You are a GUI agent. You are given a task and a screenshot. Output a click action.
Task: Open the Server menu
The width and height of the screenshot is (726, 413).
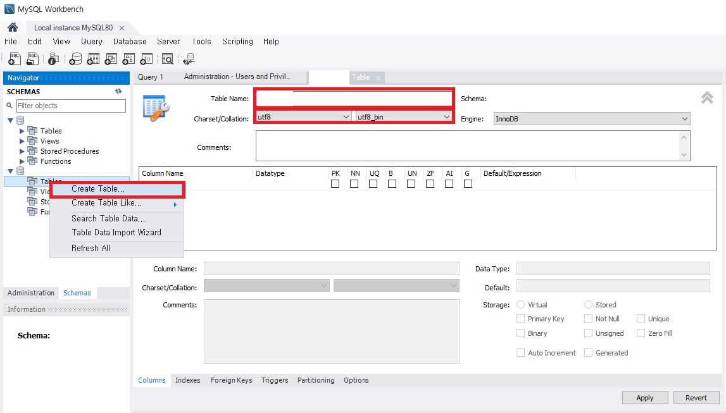[x=168, y=42]
